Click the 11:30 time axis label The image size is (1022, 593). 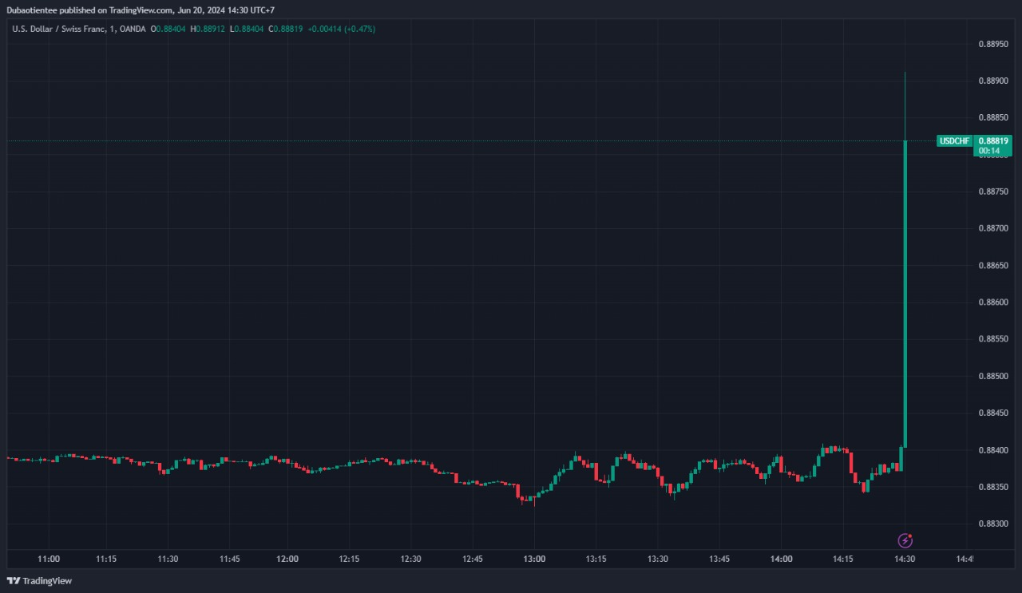[x=168, y=559]
